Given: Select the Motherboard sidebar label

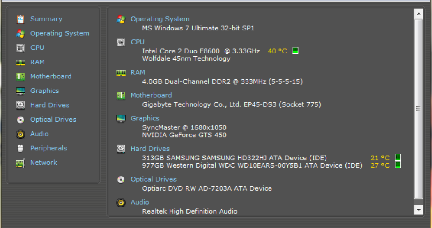Looking at the screenshot, I should [51, 76].
